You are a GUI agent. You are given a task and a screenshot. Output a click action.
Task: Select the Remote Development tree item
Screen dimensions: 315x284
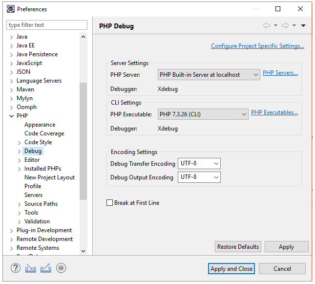click(44, 239)
